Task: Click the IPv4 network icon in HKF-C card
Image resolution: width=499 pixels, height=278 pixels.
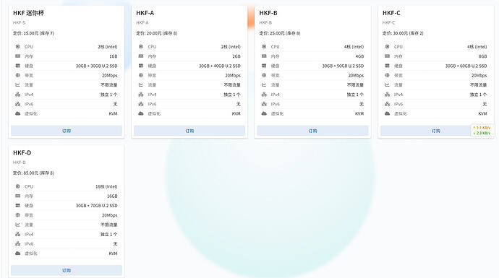Action: [x=388, y=95]
